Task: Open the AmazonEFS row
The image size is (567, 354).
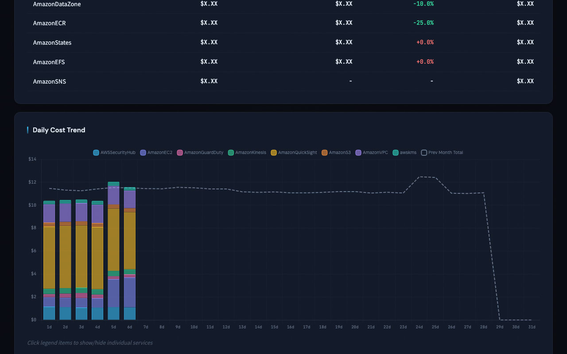Action: click(49, 62)
